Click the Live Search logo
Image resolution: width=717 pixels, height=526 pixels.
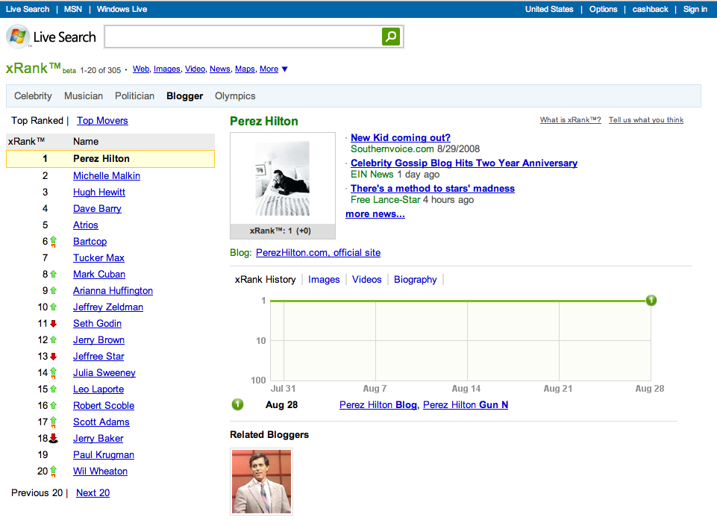click(x=51, y=37)
